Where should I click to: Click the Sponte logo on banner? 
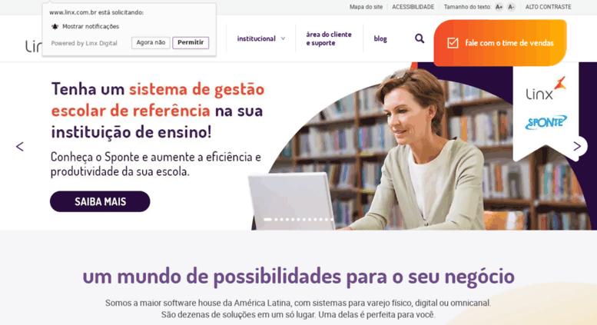[x=546, y=122]
